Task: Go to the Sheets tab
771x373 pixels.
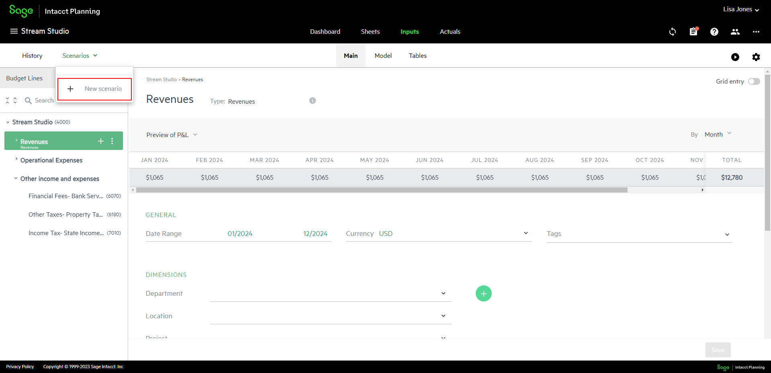Action: pyautogui.click(x=370, y=32)
